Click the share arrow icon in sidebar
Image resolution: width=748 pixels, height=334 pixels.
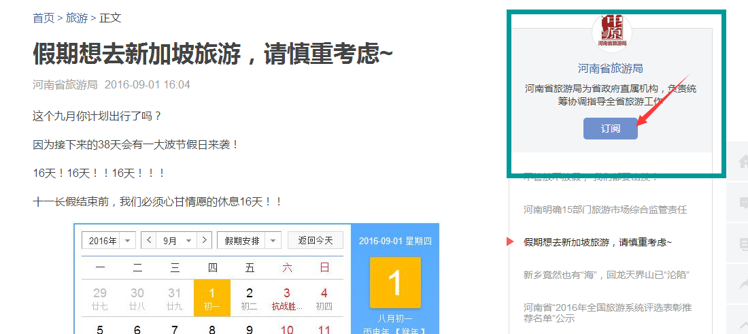point(743,284)
